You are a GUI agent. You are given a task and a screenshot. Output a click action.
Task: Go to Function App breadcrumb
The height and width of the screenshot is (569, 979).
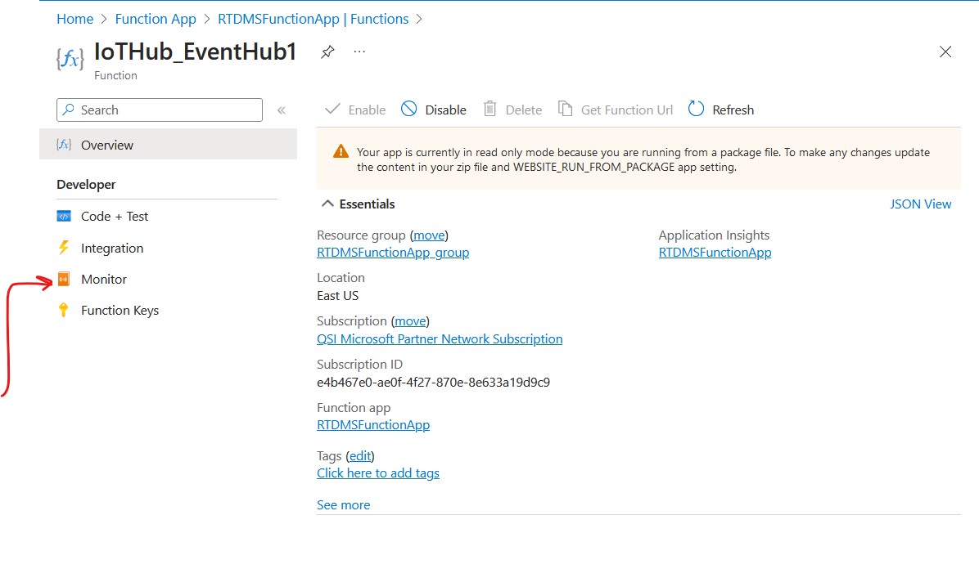point(156,19)
